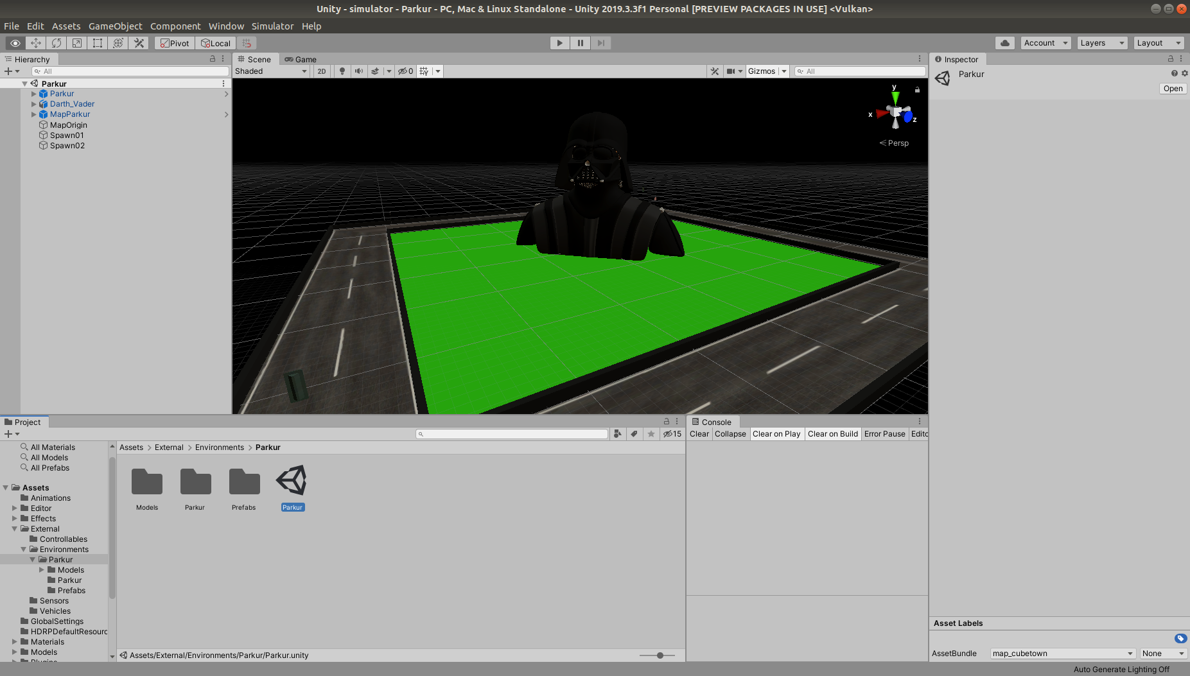Open the File menu
The image size is (1190, 676).
(x=12, y=26)
